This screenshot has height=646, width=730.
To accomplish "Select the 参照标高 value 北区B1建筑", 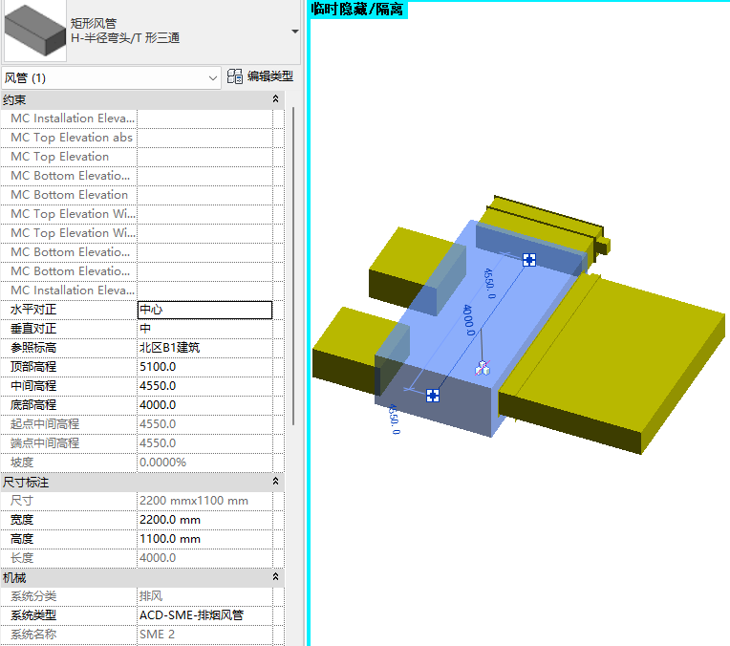I will (x=204, y=348).
